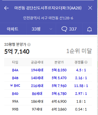Open the 84D type link

click(15, 94)
